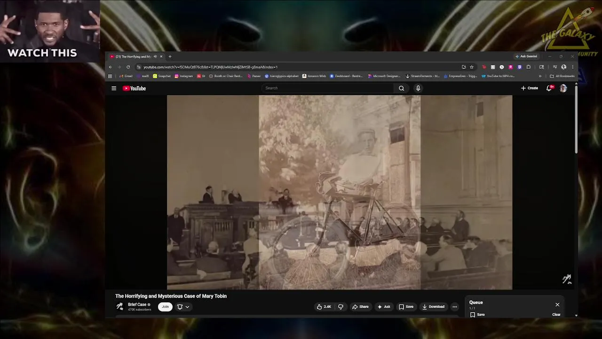Save the queue as playlist
The width and height of the screenshot is (602, 339).
(x=477, y=315)
